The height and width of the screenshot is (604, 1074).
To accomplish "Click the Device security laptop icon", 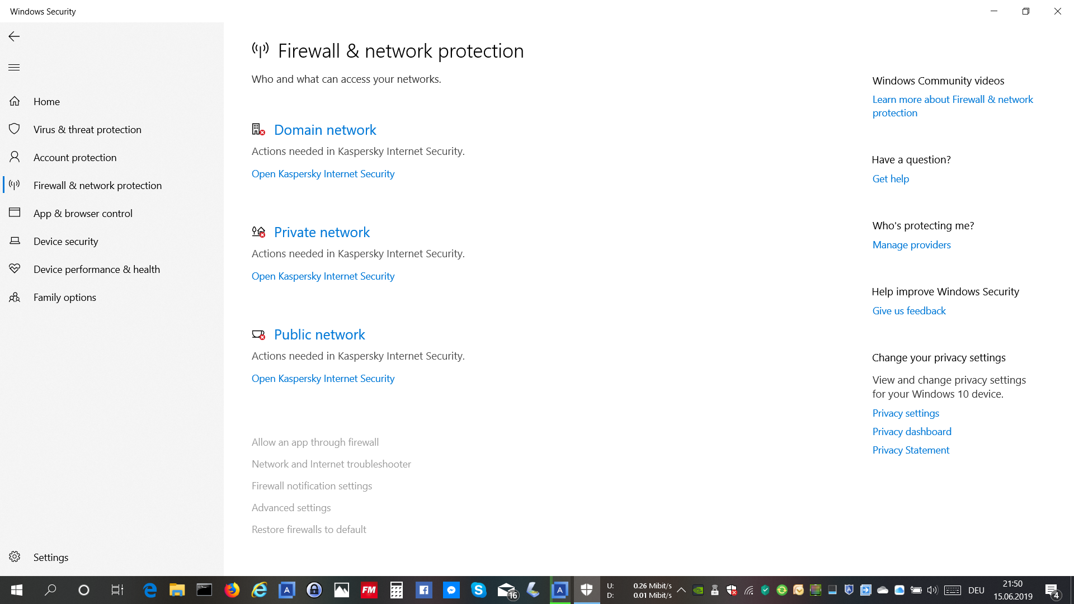I will [15, 241].
